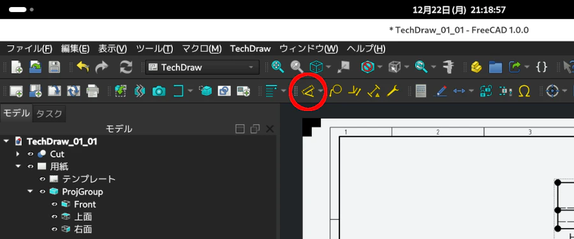The image size is (574, 239).
Task: Open the ヘルプ(H) menu
Action: click(x=366, y=48)
